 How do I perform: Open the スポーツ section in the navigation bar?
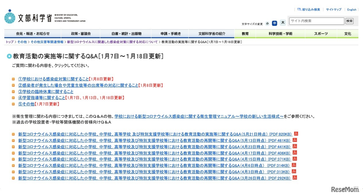tap(320, 34)
